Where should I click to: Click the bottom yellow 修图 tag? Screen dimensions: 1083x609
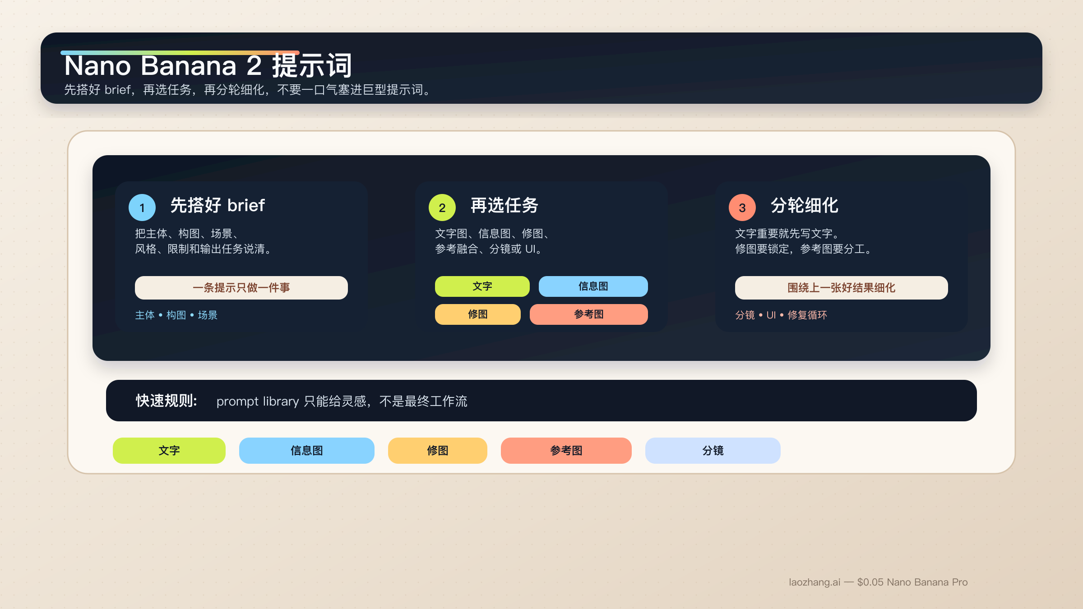438,451
